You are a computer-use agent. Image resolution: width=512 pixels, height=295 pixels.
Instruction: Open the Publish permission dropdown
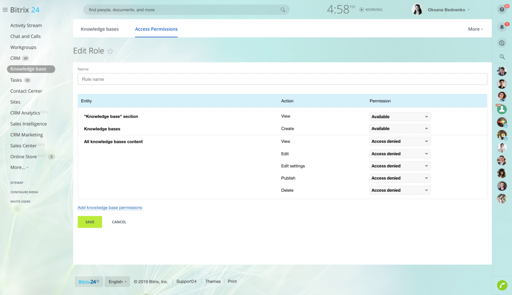(x=399, y=178)
